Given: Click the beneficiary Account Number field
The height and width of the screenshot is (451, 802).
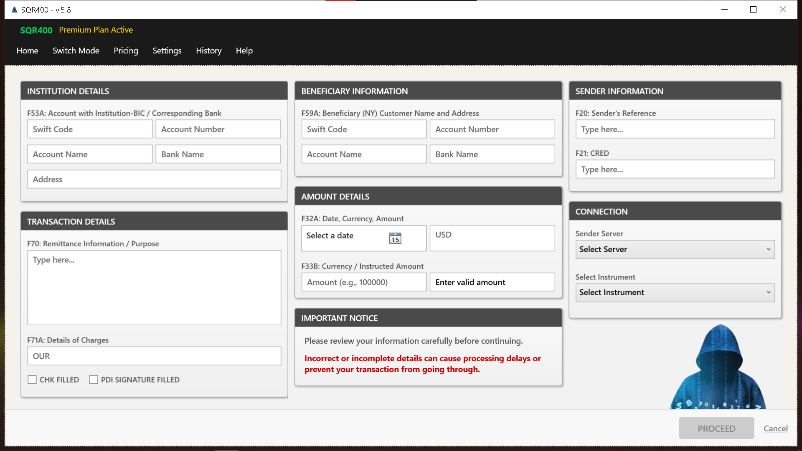Looking at the screenshot, I should 492,129.
